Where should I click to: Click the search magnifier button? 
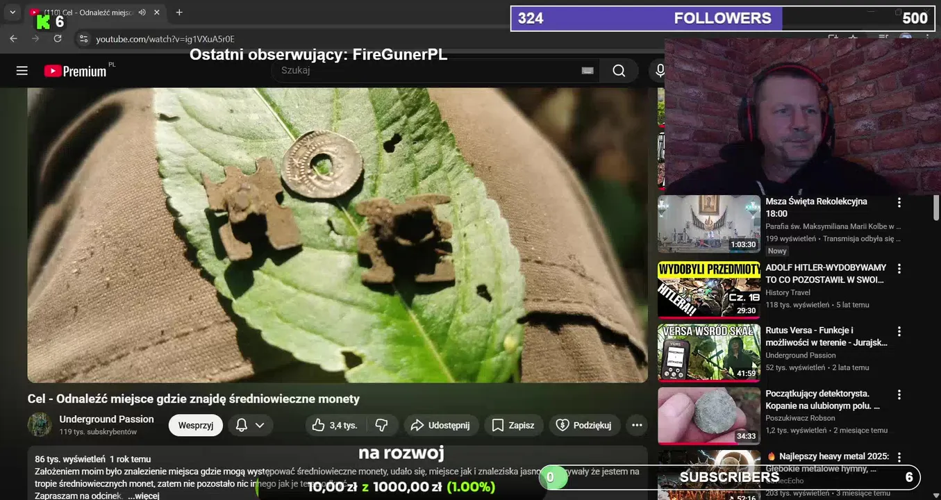[619, 71]
